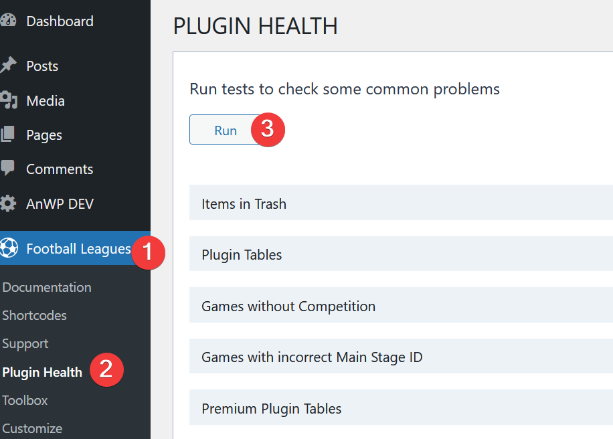Open the Customize submenu item
Viewport: 613px width, 439px height.
click(32, 428)
